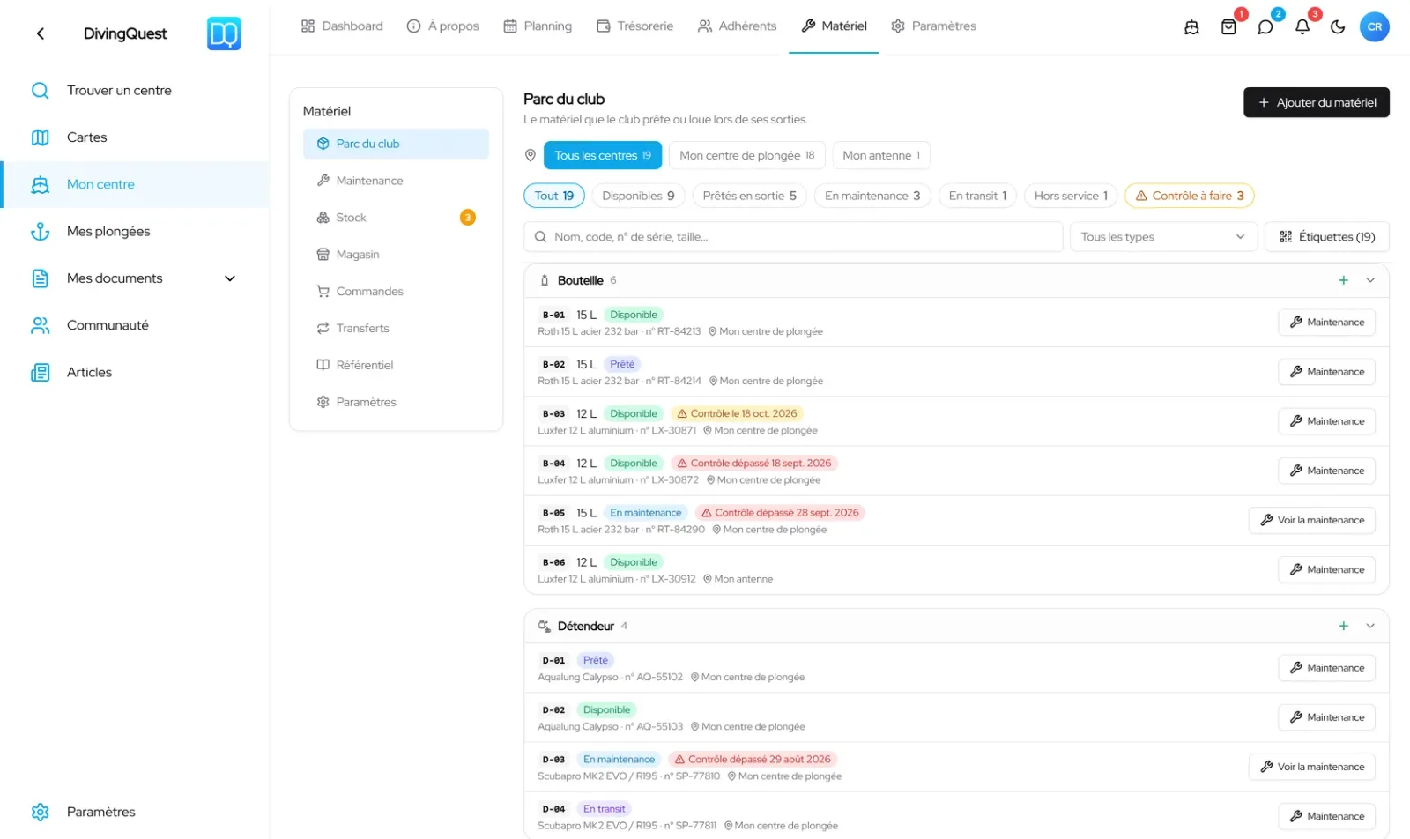Click Ajouter du matériel button
The image size is (1410, 839).
pyautogui.click(x=1317, y=102)
